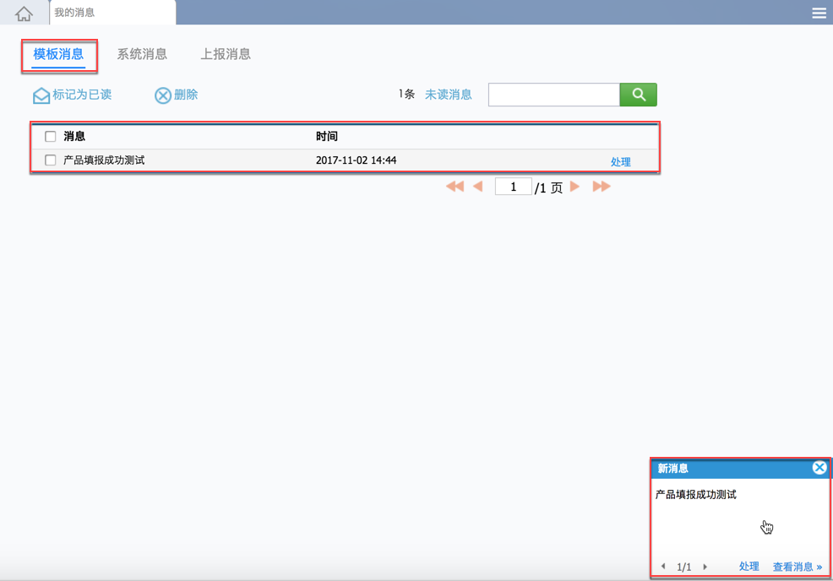Click the page number input box

513,187
